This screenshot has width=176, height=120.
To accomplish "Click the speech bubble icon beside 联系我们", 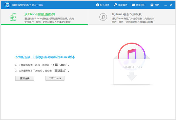I will [x=133, y=5].
